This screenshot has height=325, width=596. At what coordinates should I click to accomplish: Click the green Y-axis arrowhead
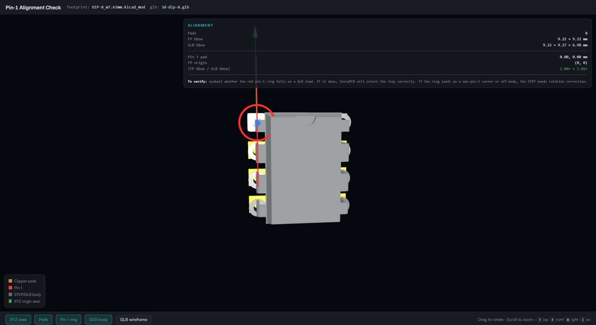(255, 31)
